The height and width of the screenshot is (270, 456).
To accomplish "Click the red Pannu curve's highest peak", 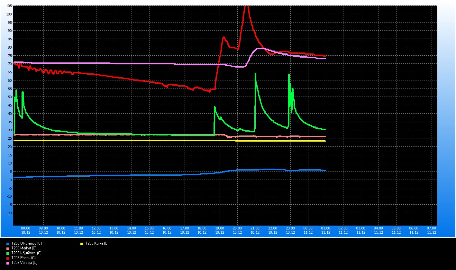I will (246, 6).
